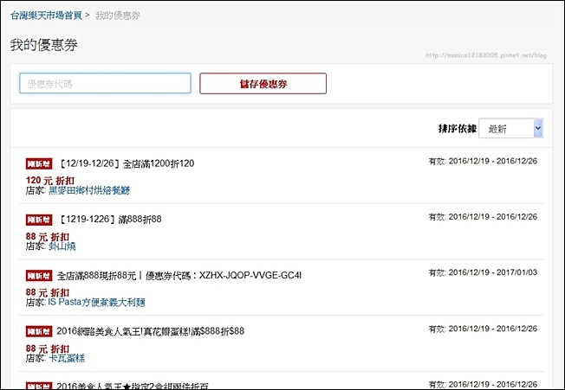The height and width of the screenshot is (390, 565).
Task: Click 剛新增 badge on 滿888折88 coupon
Action: 39,220
